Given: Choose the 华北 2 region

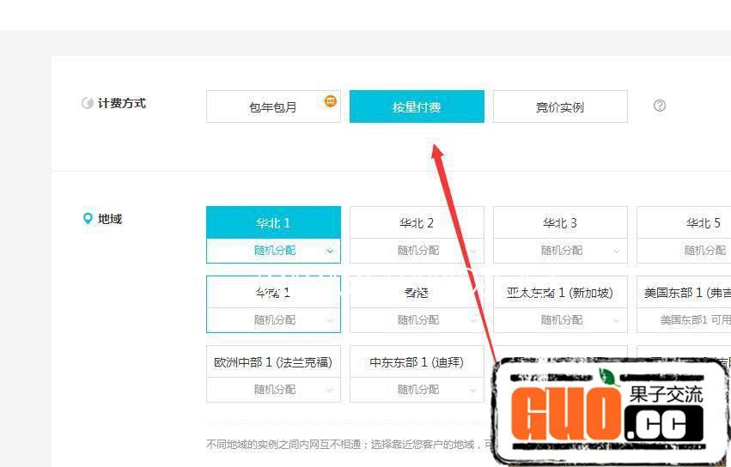Looking at the screenshot, I should tap(417, 222).
